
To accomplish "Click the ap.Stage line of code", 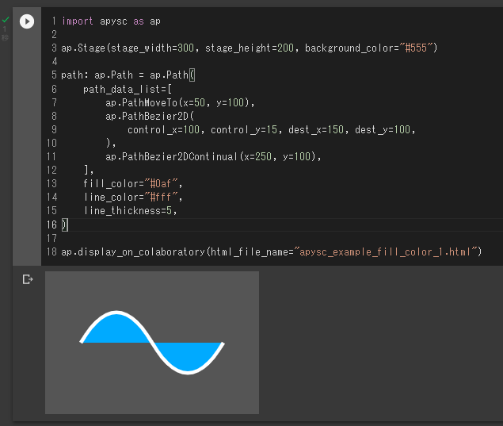I will tap(250, 48).
